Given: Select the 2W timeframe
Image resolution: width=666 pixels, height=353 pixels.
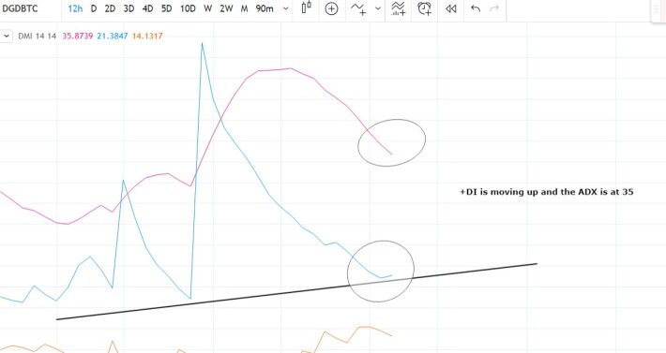Looking at the screenshot, I should pos(226,8).
